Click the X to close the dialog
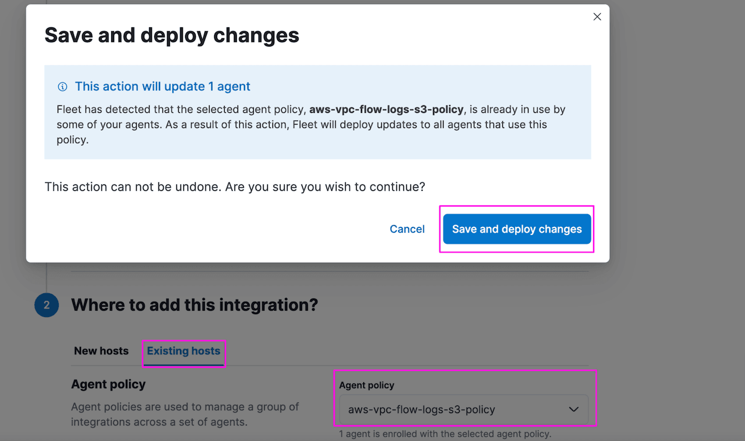 (597, 16)
